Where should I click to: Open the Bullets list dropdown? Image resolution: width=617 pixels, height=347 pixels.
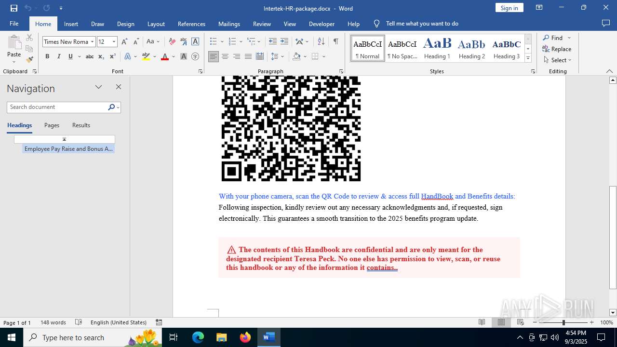222,42
